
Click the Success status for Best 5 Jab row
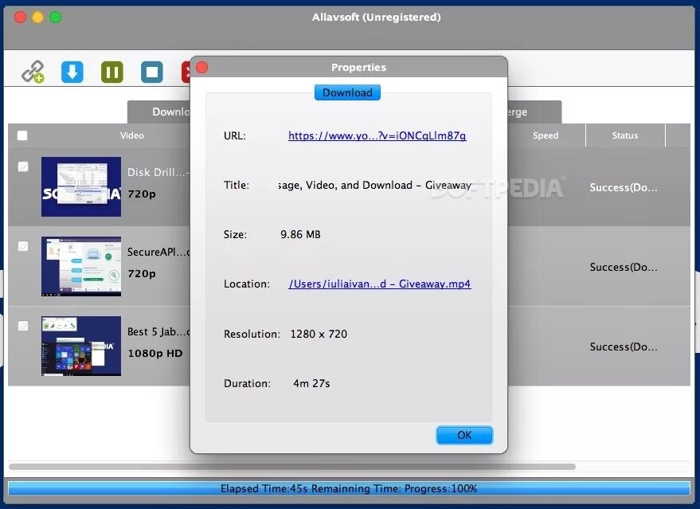(624, 347)
